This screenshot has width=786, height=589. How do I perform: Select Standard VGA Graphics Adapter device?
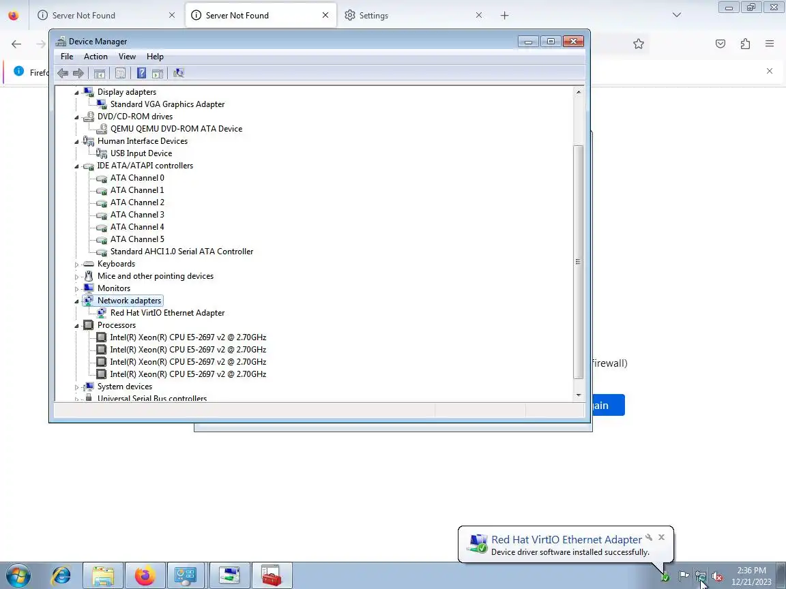(x=167, y=104)
